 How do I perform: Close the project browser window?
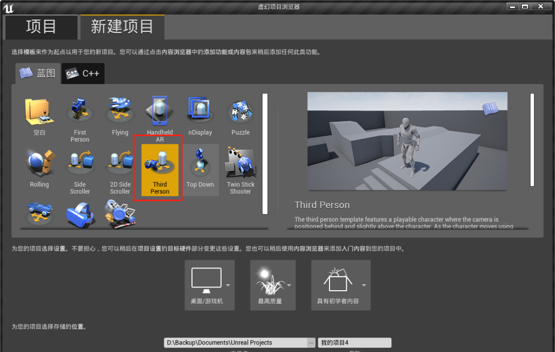tap(540, 7)
